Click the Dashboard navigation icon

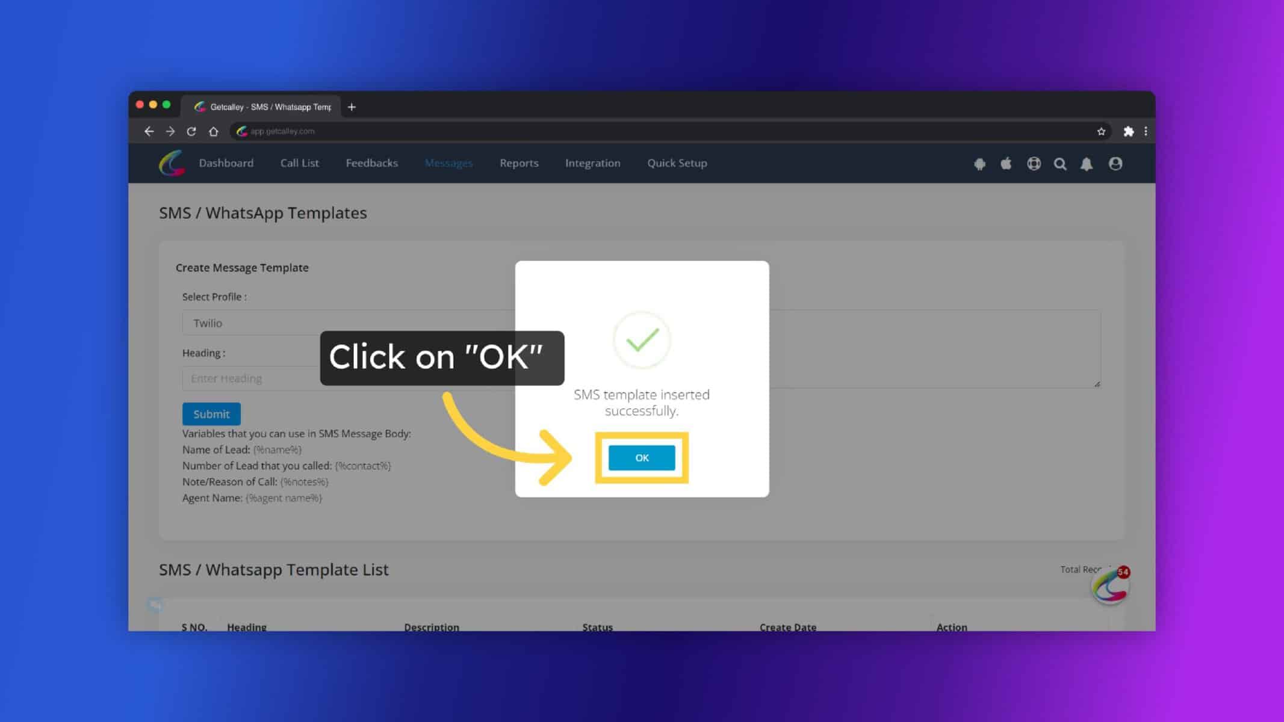coord(226,163)
